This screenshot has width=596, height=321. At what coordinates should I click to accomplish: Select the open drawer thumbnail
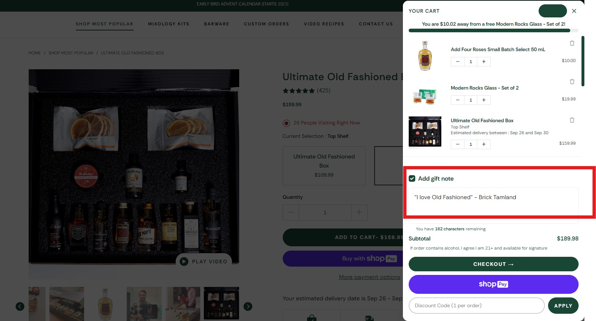(x=67, y=304)
